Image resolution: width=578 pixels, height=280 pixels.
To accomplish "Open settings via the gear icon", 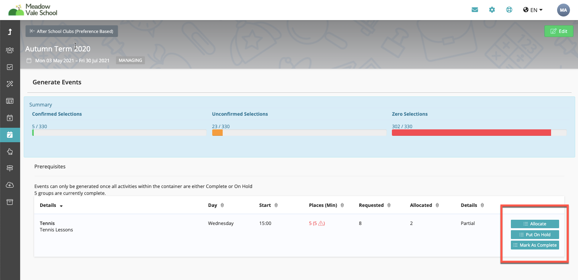I will coord(492,10).
